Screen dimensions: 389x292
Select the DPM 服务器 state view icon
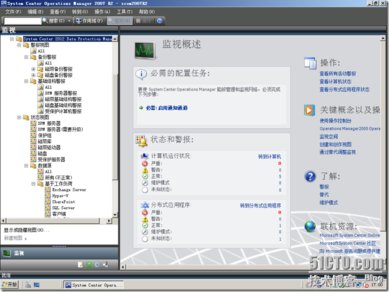point(33,123)
